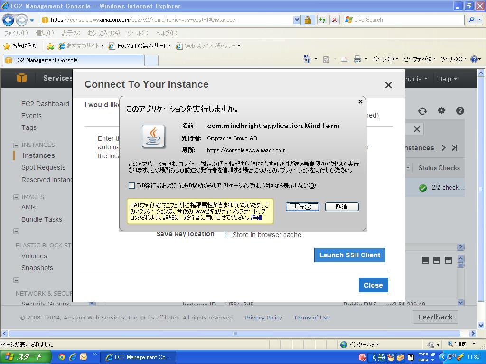Image resolution: width=486 pixels, height=364 pixels.
Task: Click the Feedback button
Action: [x=435, y=317]
